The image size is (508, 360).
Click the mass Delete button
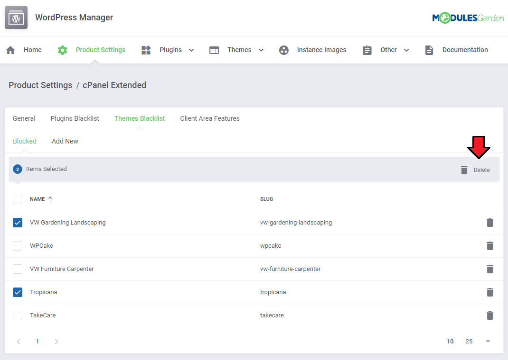tap(475, 170)
